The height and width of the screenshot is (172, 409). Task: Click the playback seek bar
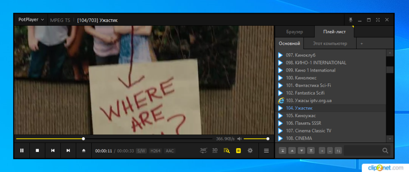114,139
